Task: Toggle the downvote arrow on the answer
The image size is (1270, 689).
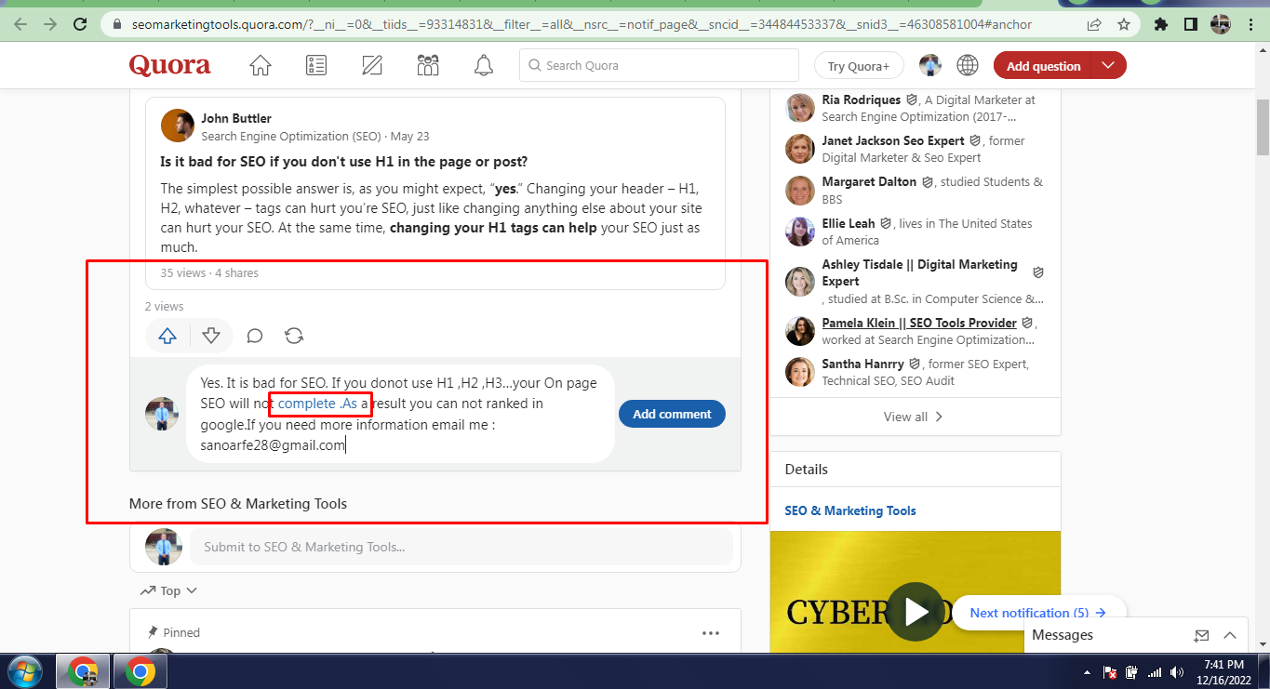Action: [212, 336]
